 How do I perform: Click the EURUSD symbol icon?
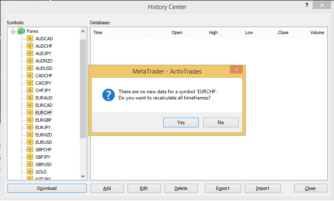(x=30, y=142)
